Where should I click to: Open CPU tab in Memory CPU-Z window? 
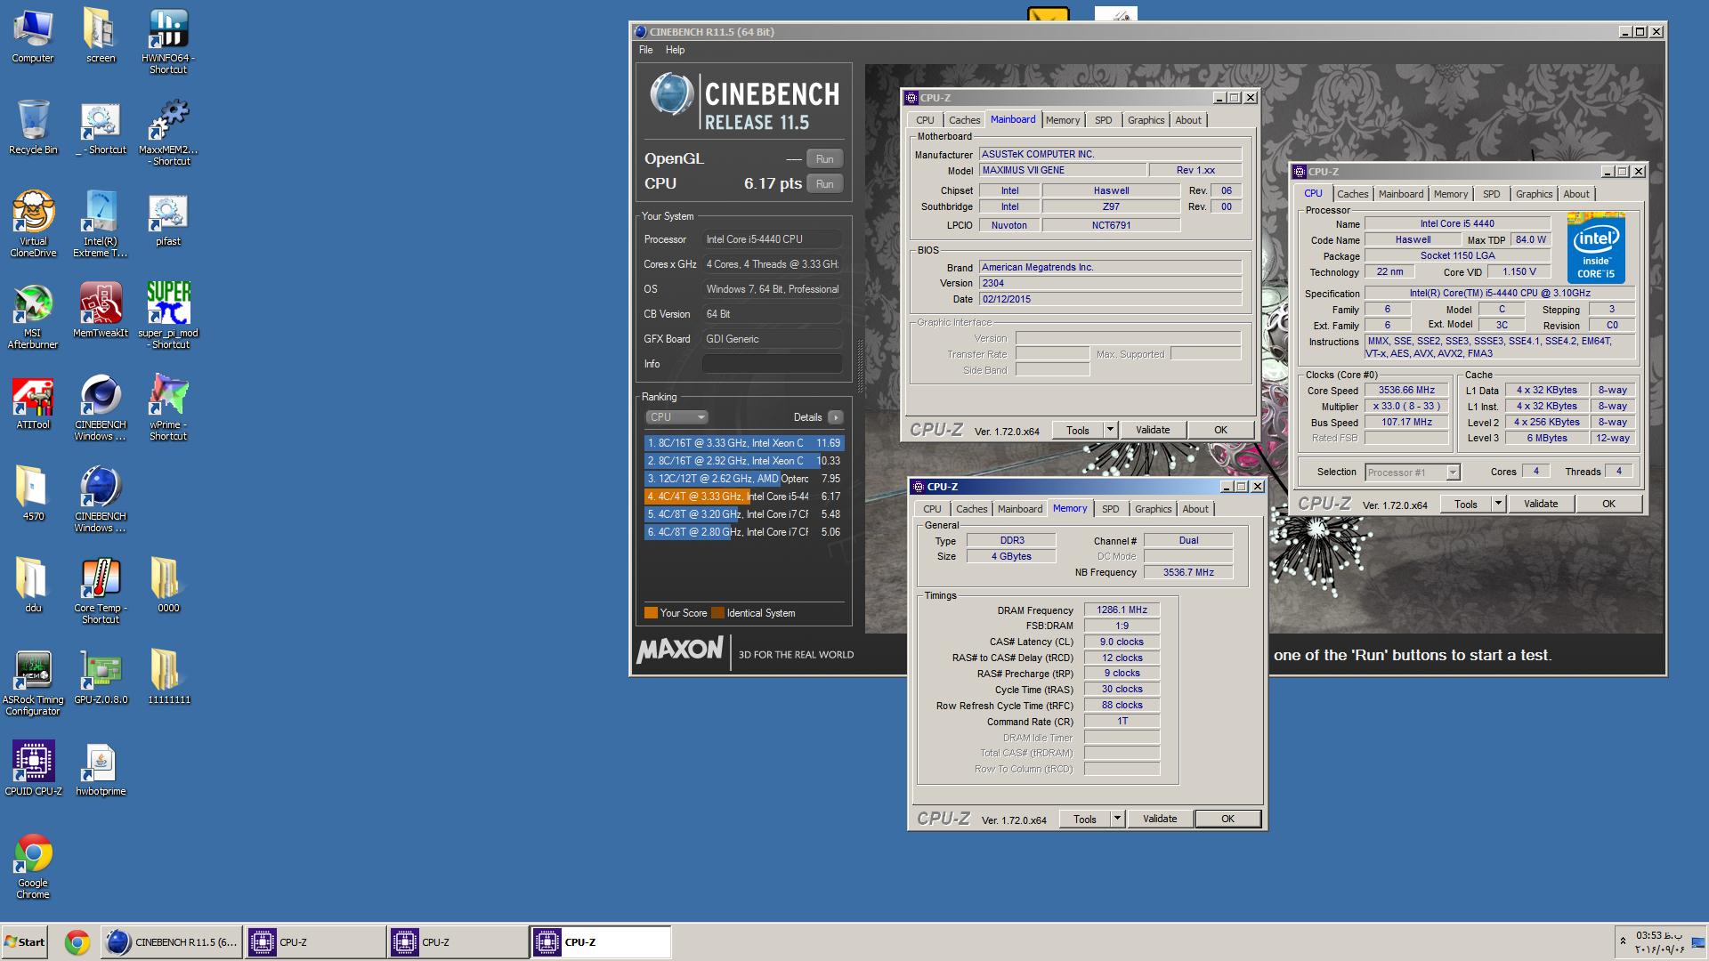tap(932, 509)
